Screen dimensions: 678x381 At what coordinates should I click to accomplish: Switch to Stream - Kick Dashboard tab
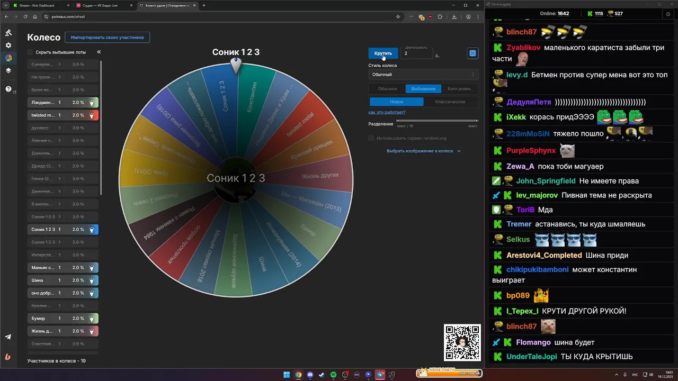(x=41, y=5)
